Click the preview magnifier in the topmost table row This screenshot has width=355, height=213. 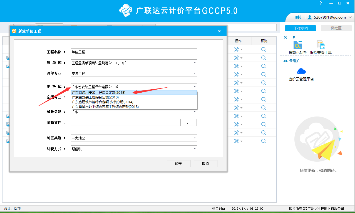pyautogui.click(x=264, y=49)
